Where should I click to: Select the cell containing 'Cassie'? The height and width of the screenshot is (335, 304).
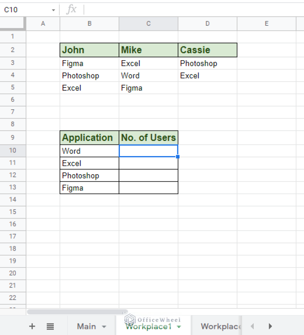[207, 50]
